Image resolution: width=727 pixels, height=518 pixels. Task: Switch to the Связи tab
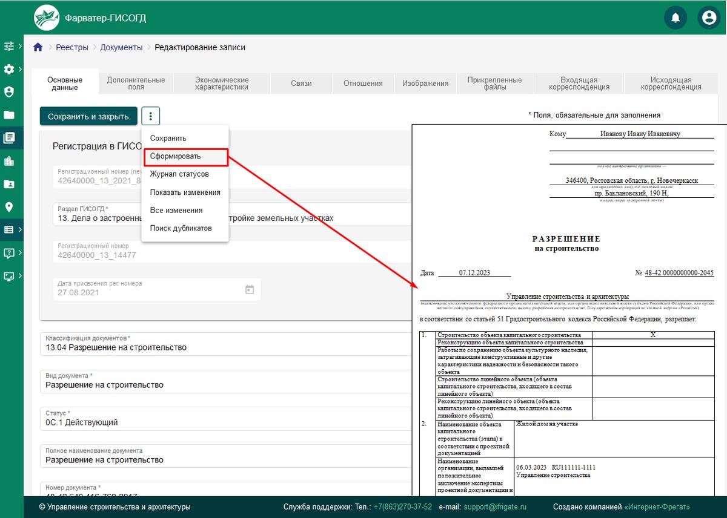(x=301, y=84)
